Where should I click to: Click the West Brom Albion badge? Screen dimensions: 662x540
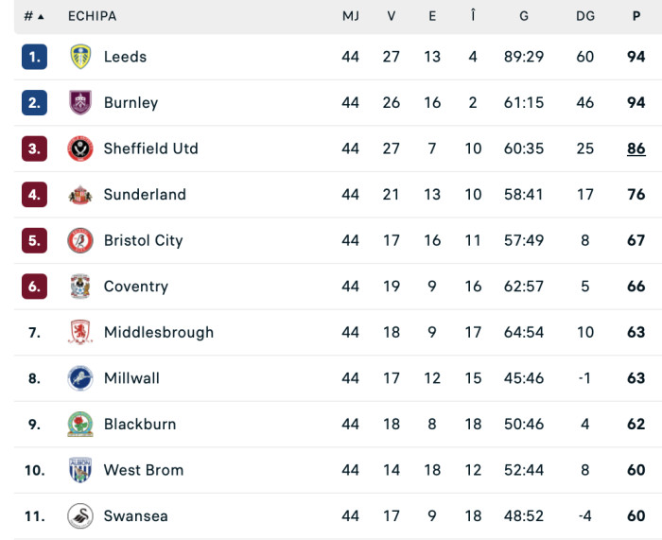[x=80, y=470]
